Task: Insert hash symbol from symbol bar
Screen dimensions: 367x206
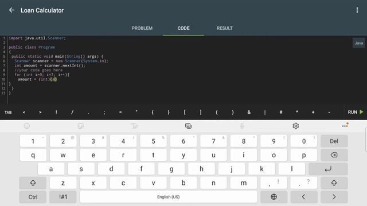Action: (281, 112)
